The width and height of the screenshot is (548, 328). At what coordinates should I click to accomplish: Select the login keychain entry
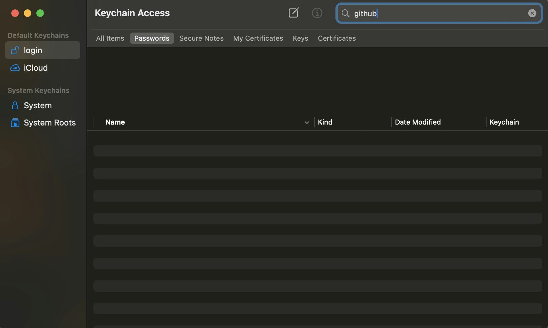pyautogui.click(x=33, y=50)
